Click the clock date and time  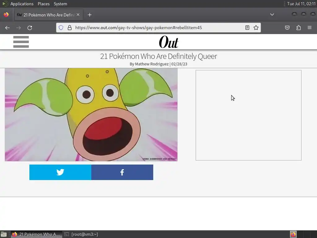coord(301,4)
